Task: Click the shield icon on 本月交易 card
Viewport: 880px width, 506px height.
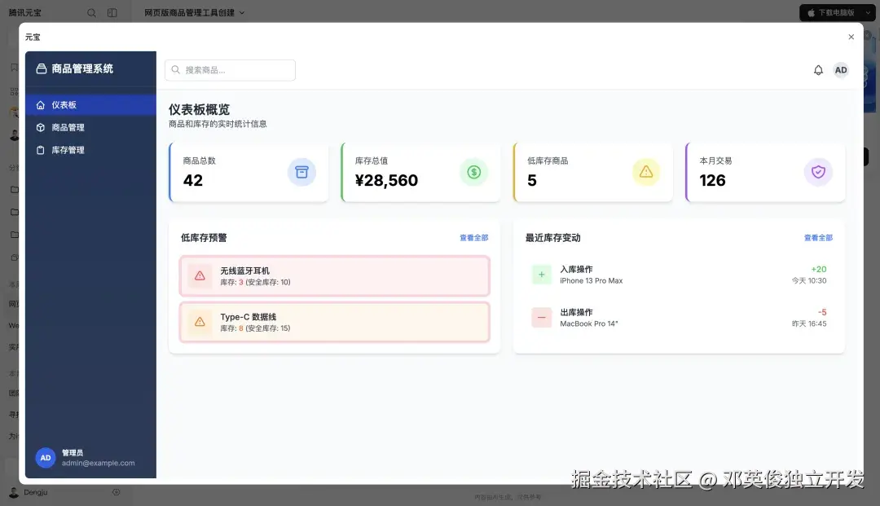Action: 818,172
